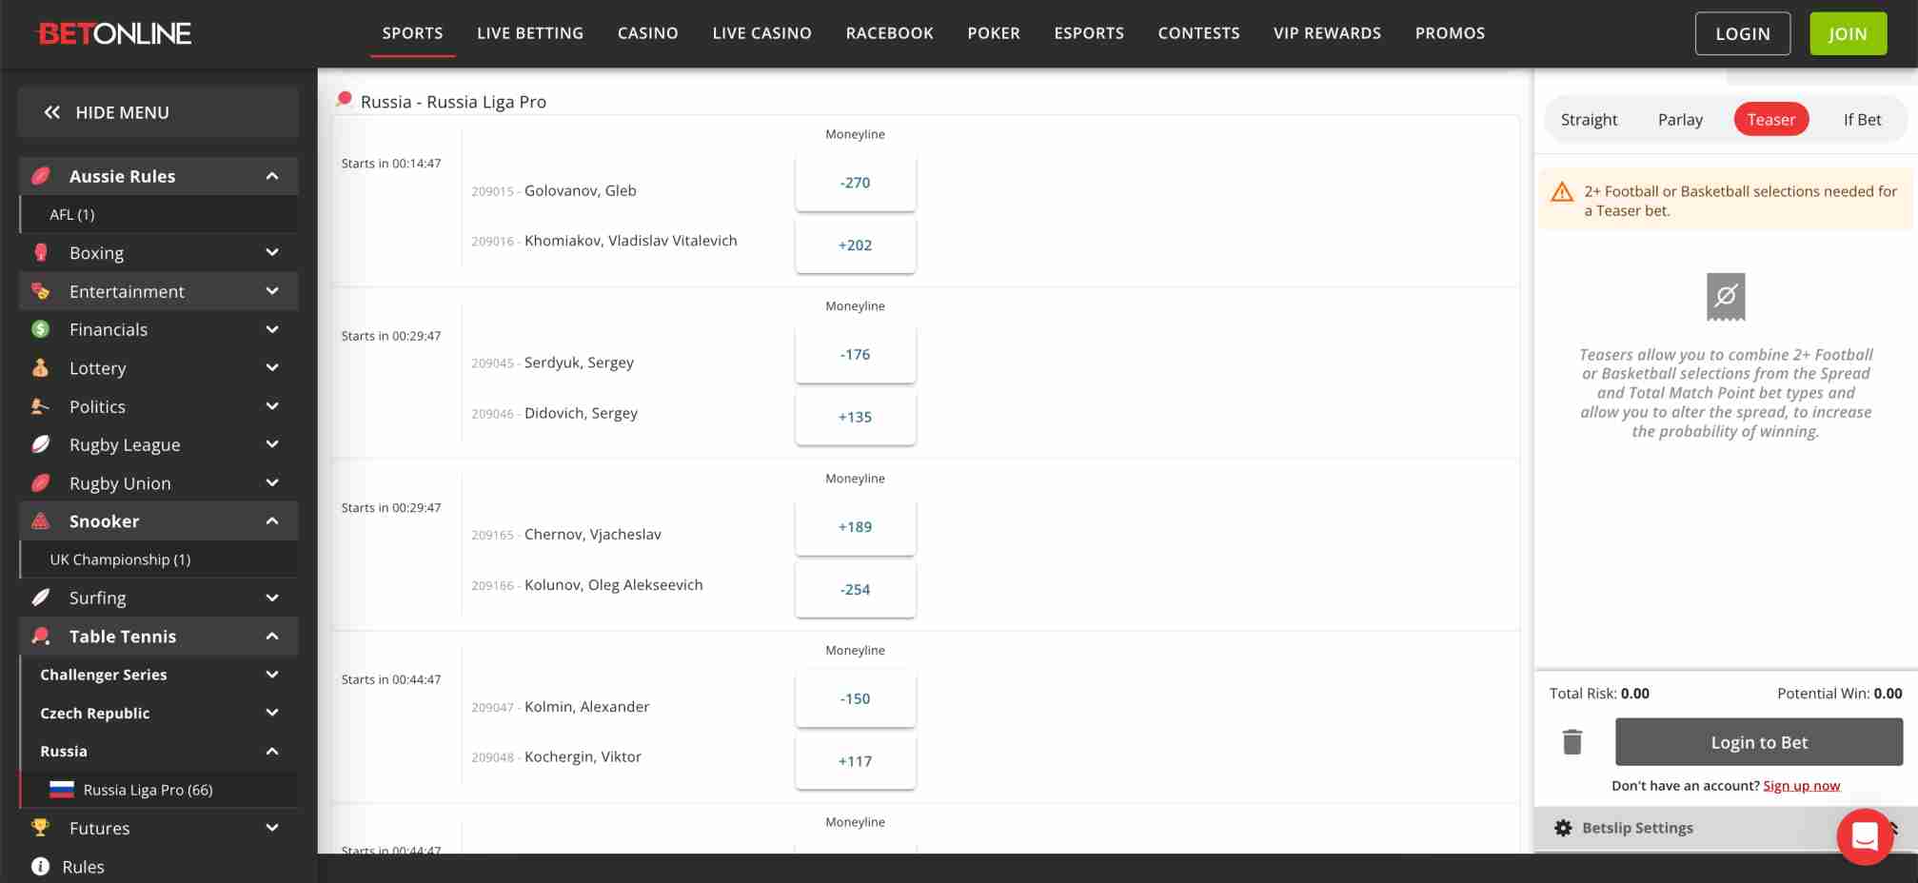Click the Aussie Rules sport icon
The height and width of the screenshot is (883, 1918).
click(x=40, y=176)
